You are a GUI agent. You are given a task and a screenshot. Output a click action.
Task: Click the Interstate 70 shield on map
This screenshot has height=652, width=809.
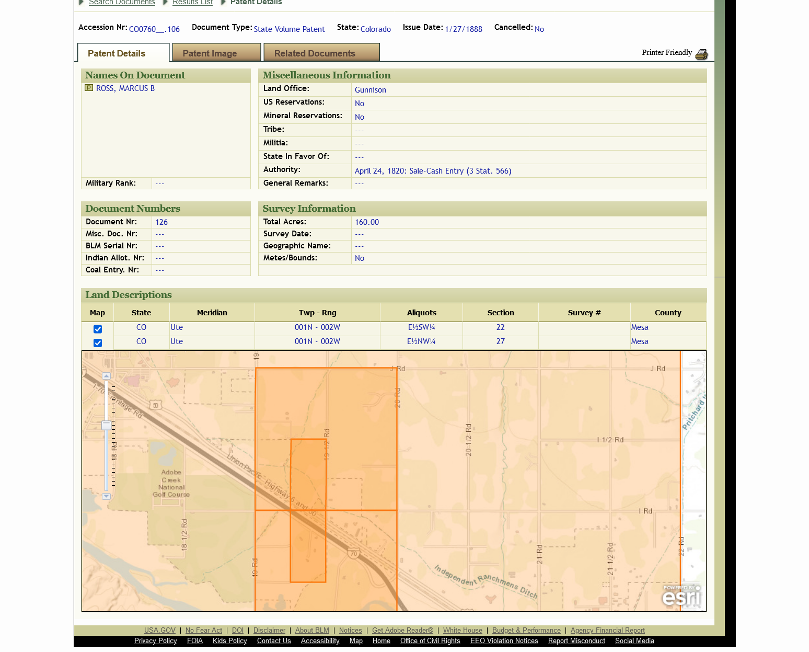(x=354, y=554)
